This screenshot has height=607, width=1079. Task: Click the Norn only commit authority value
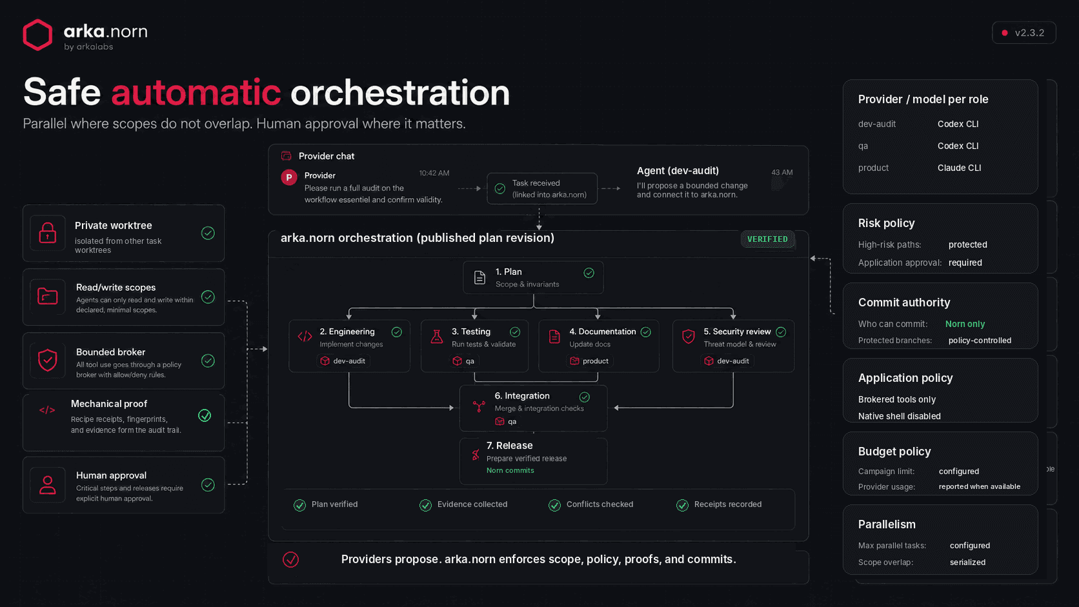(x=965, y=324)
